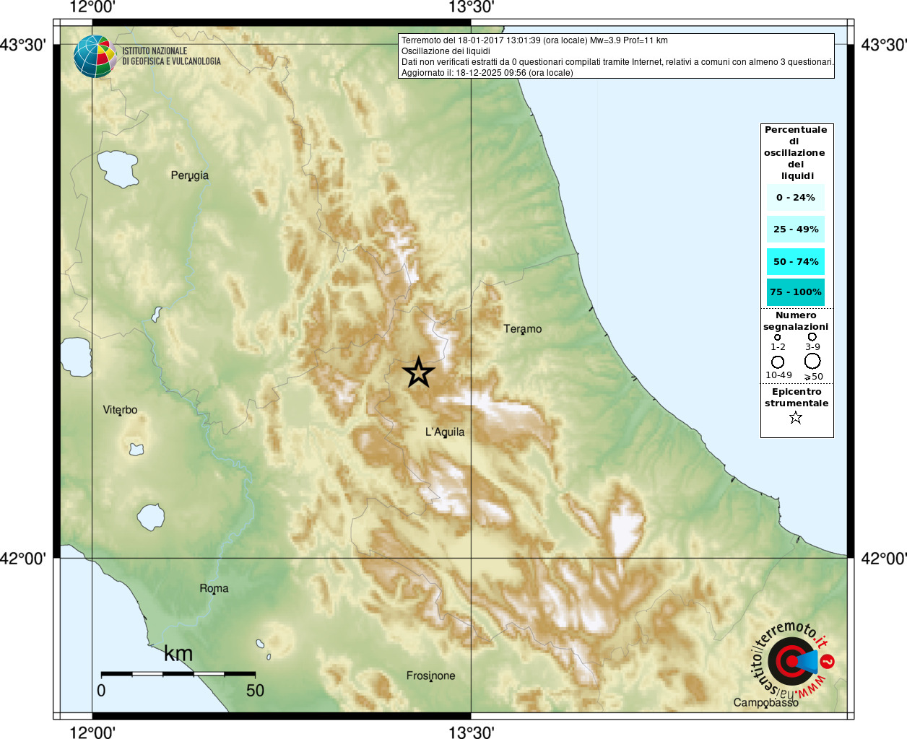Click the scale bar '50' label
The image size is (907, 739).
[255, 691]
